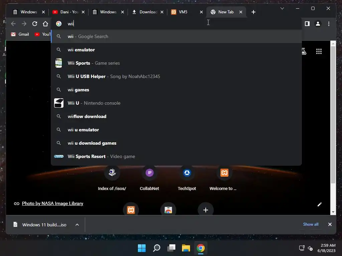Close the downloads bar

pyautogui.click(x=330, y=224)
